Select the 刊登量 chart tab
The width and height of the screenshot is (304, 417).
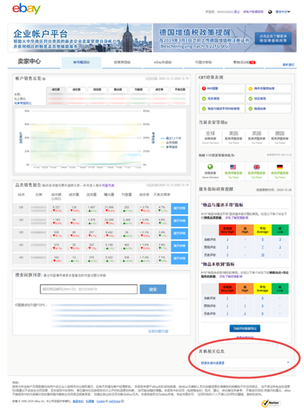pos(138,89)
